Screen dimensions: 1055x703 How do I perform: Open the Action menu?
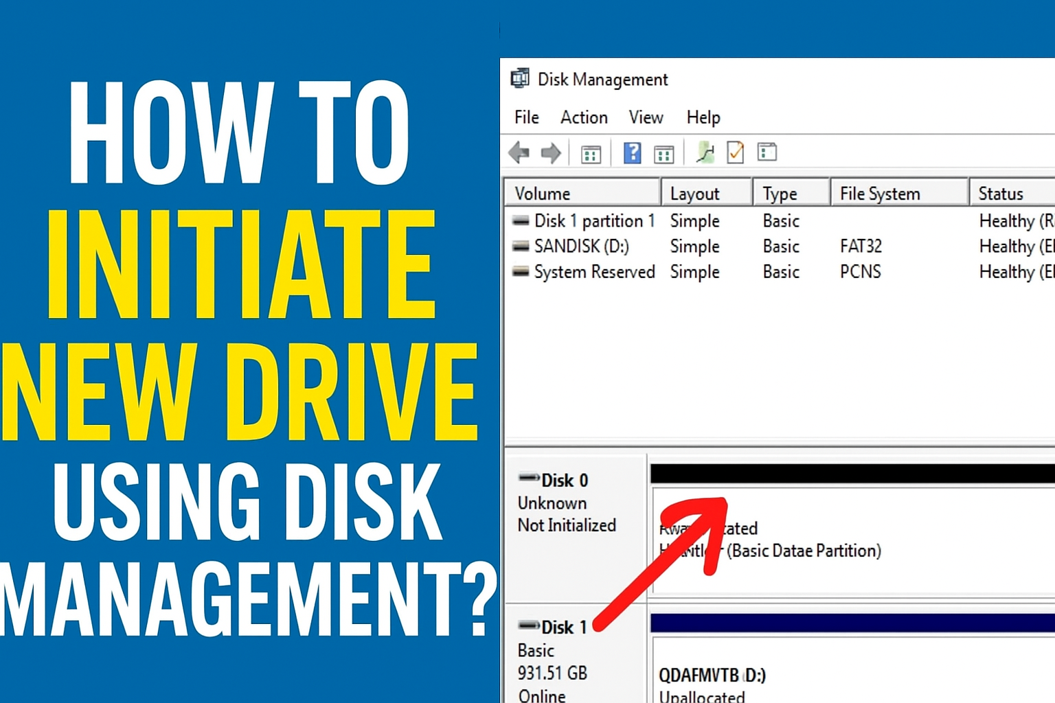pyautogui.click(x=583, y=117)
